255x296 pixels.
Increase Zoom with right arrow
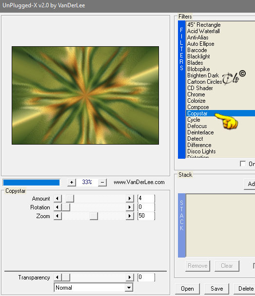[x=130, y=216]
